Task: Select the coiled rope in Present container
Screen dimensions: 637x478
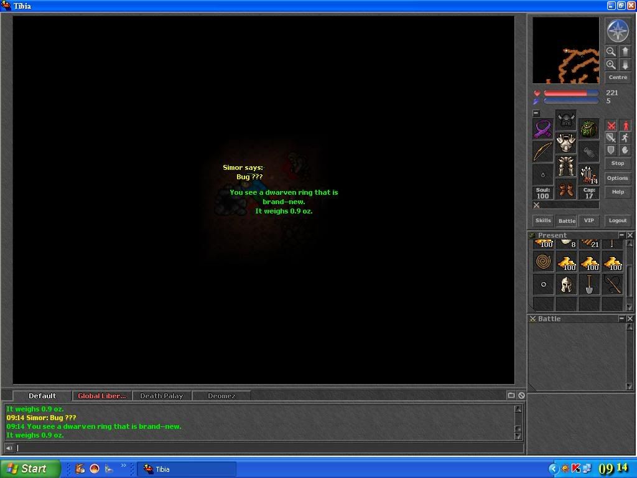Action: pos(543,262)
